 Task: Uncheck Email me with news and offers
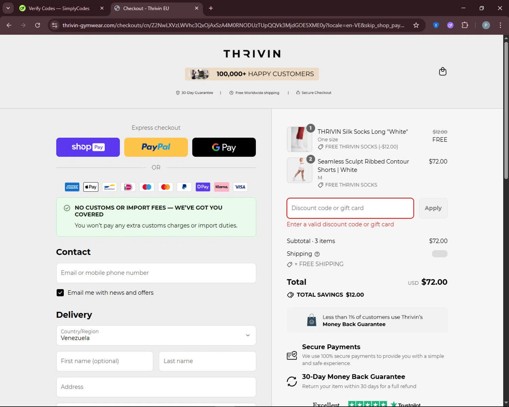[60, 293]
